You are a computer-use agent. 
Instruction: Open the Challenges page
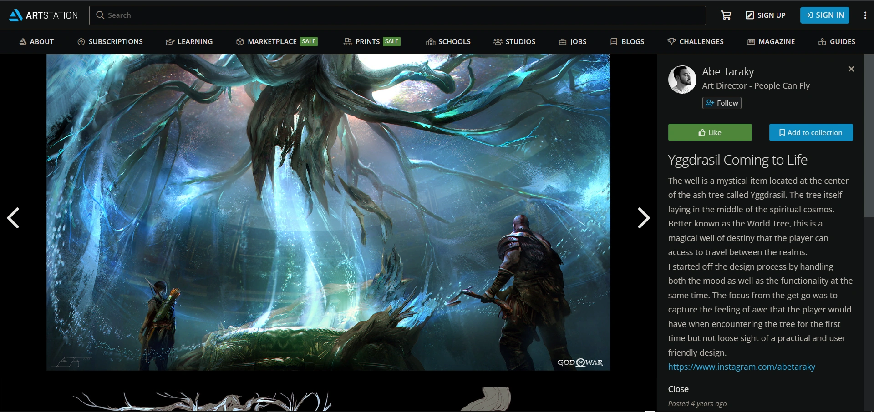[696, 42]
